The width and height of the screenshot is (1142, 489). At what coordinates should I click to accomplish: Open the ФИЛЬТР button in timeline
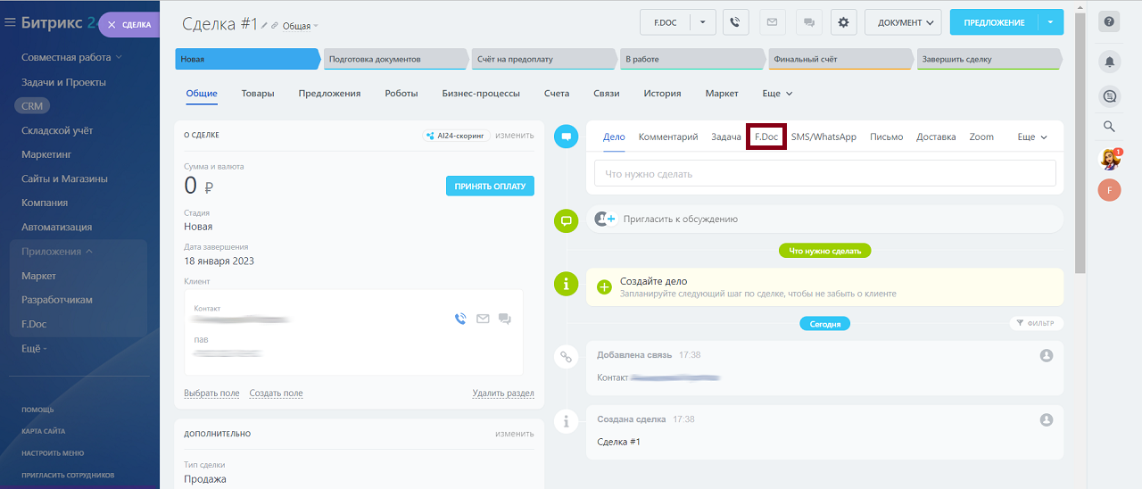pyautogui.click(x=1036, y=323)
